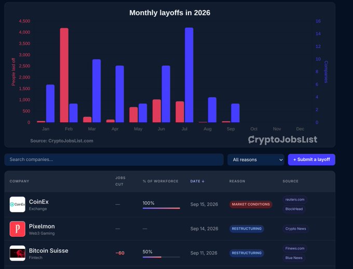Click the Dec label on the chart axis
Screen dimensions: 353x269
(300, 129)
